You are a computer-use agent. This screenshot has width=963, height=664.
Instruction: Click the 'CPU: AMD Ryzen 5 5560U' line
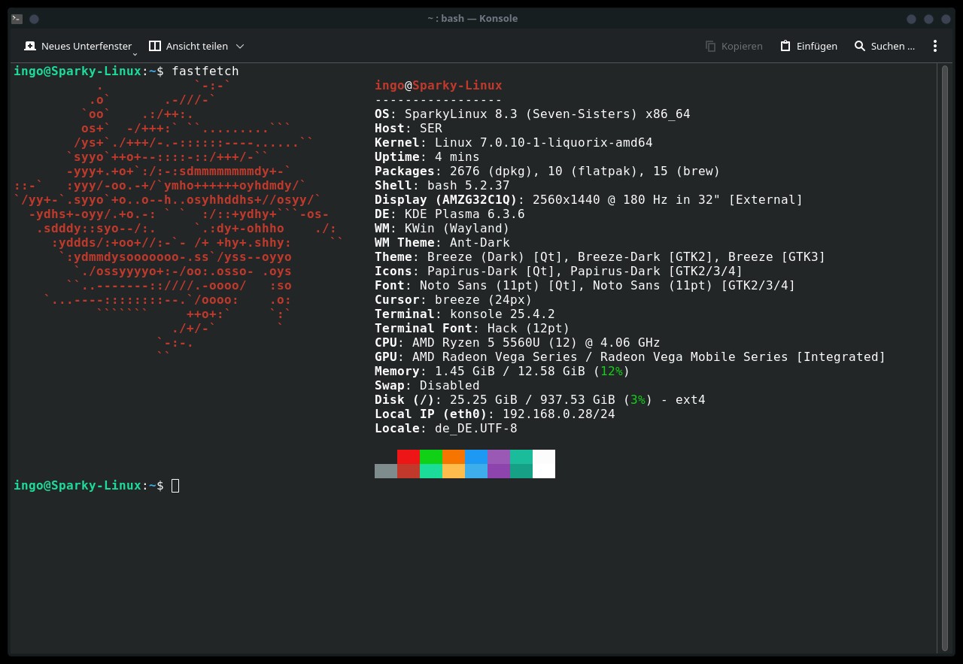click(518, 343)
